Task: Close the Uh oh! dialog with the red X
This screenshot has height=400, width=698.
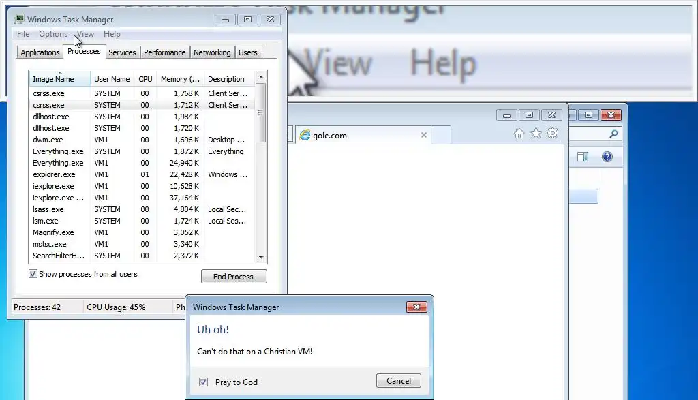Action: coord(416,307)
